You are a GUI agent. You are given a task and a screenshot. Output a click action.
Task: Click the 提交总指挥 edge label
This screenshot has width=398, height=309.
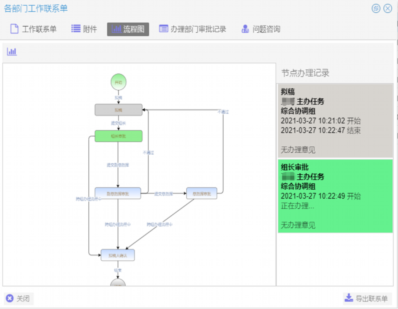[x=164, y=194]
